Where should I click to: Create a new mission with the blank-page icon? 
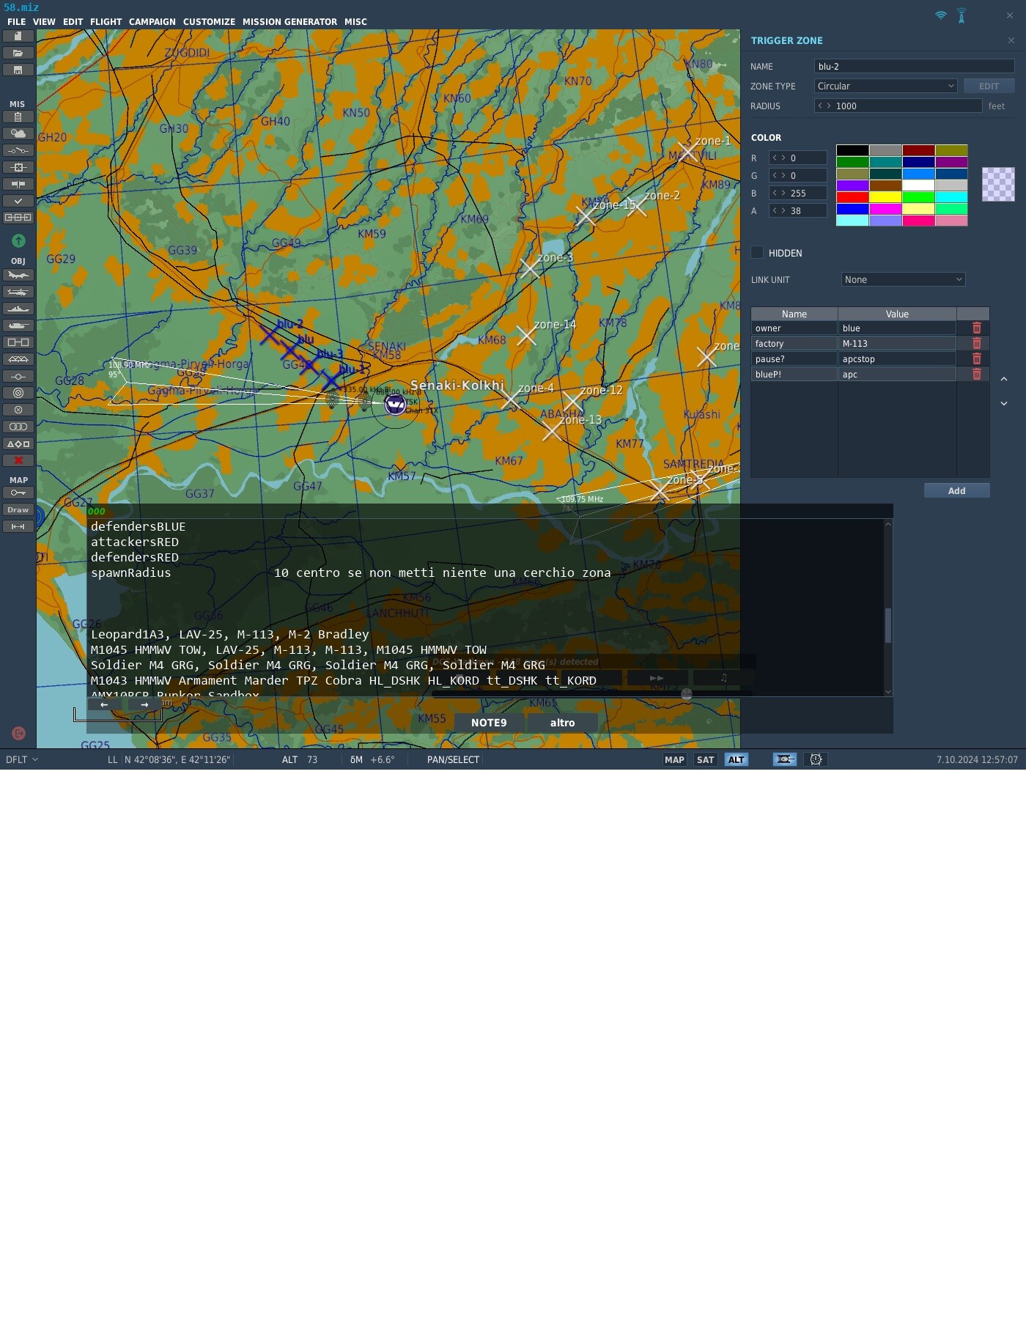tap(18, 36)
